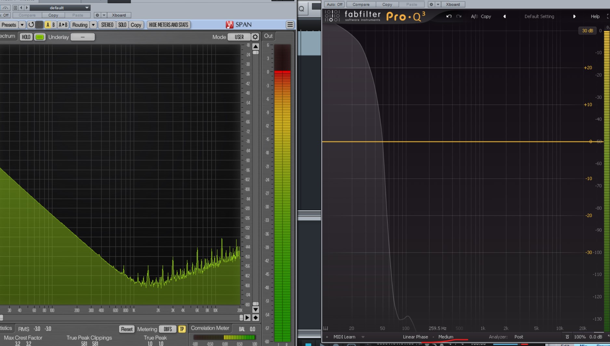Viewport: 610px width, 346px height.
Task: Click the Correlation Meter bar
Action: click(x=224, y=338)
